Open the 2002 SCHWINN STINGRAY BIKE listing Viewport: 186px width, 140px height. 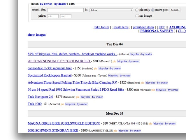point(53,130)
